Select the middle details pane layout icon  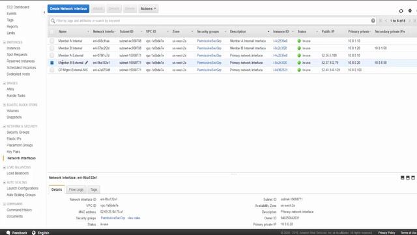click(x=408, y=178)
